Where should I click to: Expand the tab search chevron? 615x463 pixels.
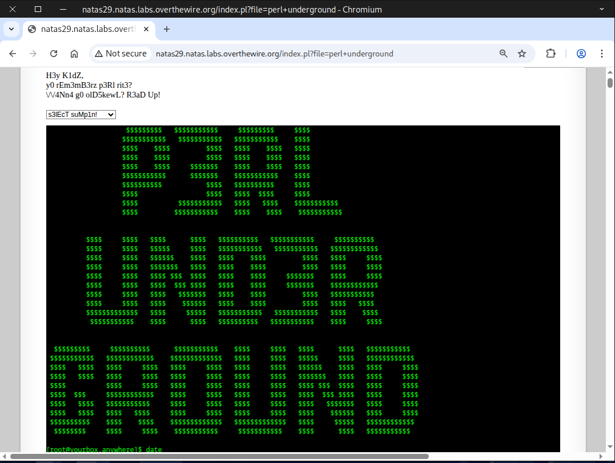(x=11, y=29)
